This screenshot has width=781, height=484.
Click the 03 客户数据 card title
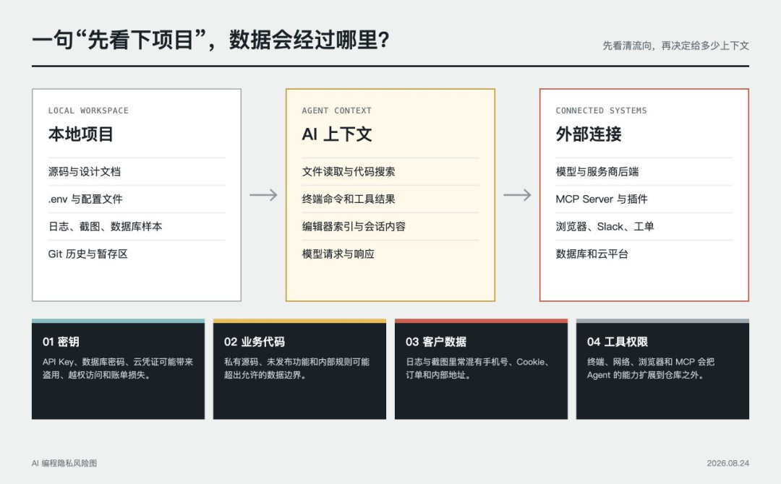pyautogui.click(x=436, y=342)
